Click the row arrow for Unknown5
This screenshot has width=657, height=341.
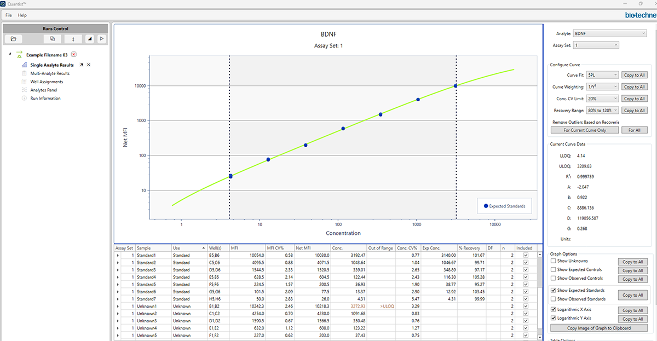click(x=118, y=335)
